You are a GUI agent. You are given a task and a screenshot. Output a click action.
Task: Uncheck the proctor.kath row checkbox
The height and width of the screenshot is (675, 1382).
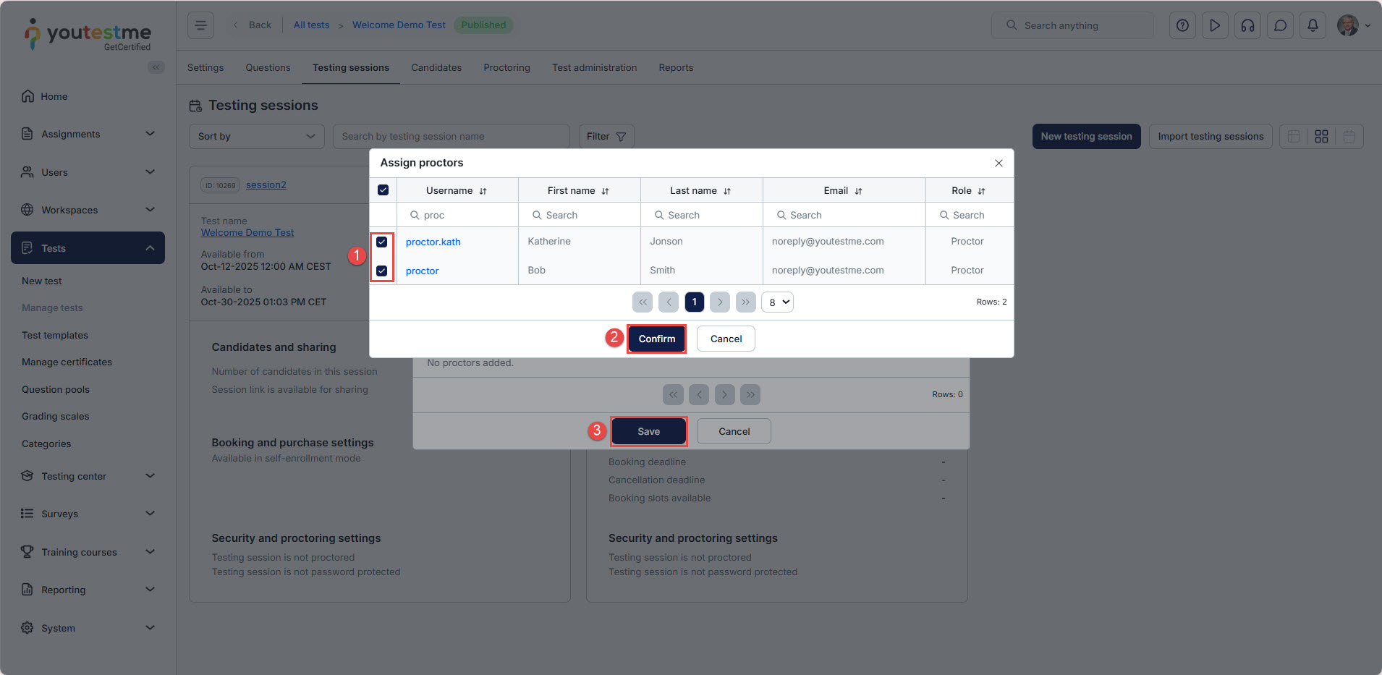pos(382,242)
